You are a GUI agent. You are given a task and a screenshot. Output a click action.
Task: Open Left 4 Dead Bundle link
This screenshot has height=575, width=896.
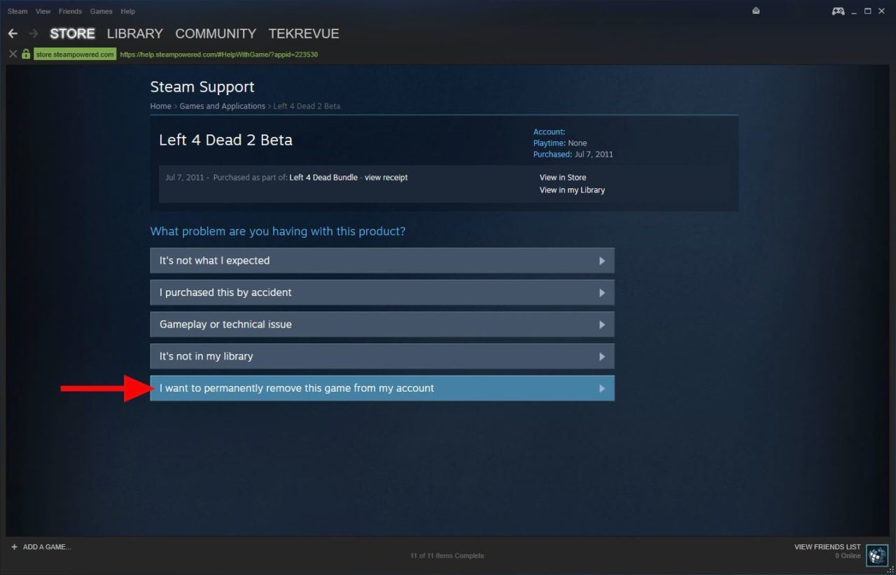(323, 178)
